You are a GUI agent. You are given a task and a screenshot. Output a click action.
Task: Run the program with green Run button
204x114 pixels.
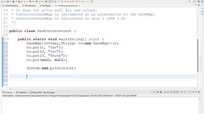click(x=8, y=2)
